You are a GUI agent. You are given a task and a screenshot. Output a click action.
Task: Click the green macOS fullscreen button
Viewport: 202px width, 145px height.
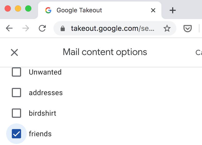pyautogui.click(x=28, y=9)
